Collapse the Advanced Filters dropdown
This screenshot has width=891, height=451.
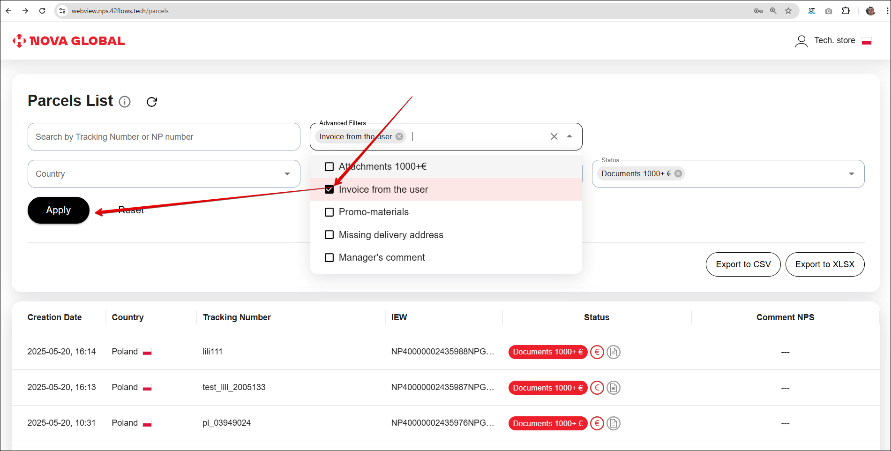coord(569,136)
